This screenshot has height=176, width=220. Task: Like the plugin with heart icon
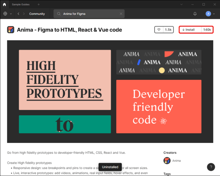tap(159, 30)
